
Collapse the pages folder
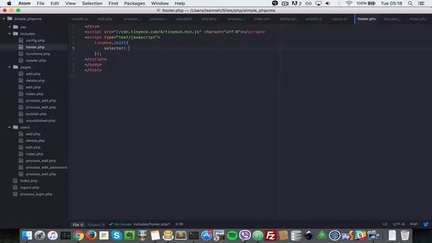click(x=9, y=67)
